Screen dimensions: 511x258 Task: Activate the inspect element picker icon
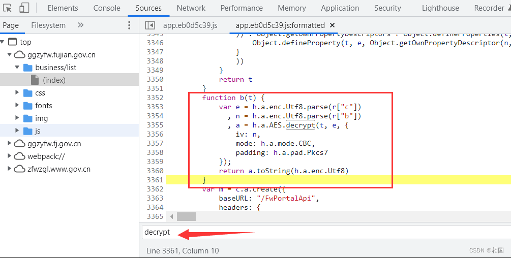click(x=7, y=8)
